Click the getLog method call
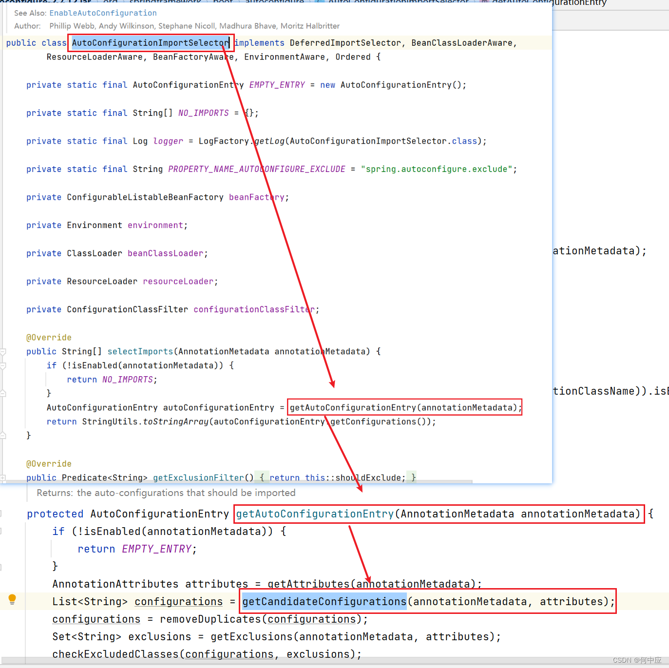 (x=269, y=141)
